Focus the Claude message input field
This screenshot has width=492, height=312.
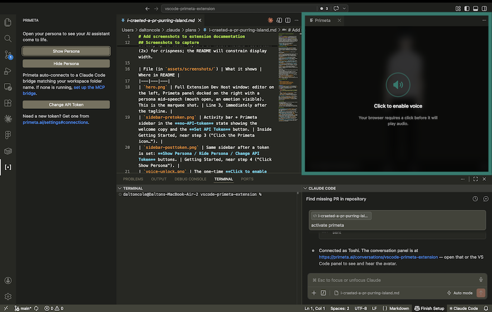[x=395, y=280]
